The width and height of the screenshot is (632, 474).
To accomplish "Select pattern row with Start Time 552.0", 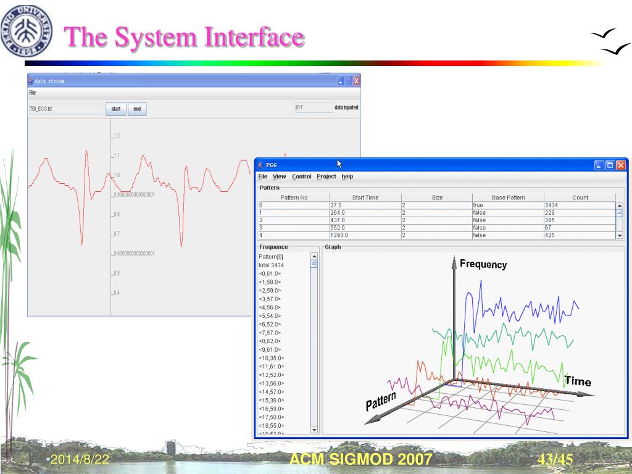I will 437,228.
